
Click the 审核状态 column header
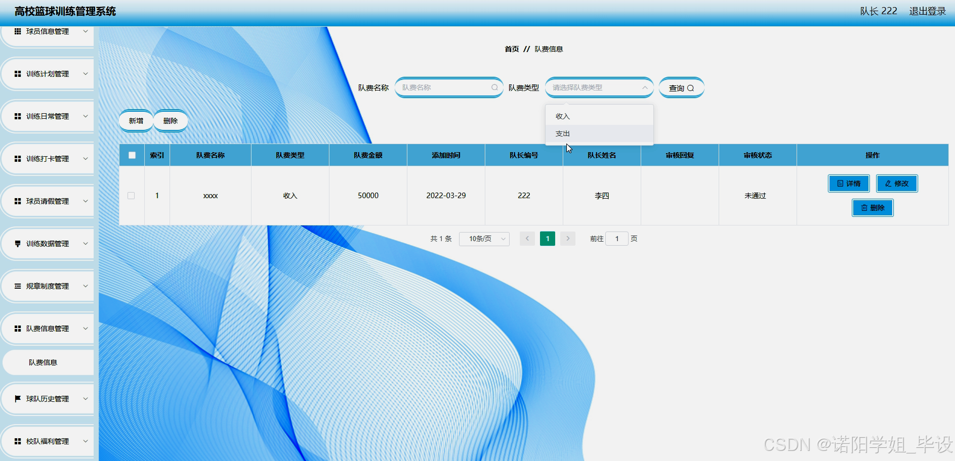[758, 155]
